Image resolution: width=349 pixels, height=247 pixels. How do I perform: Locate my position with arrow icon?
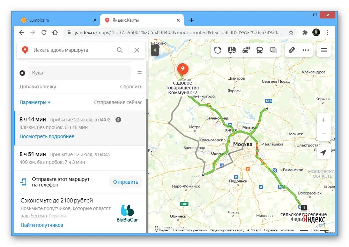(x=324, y=152)
